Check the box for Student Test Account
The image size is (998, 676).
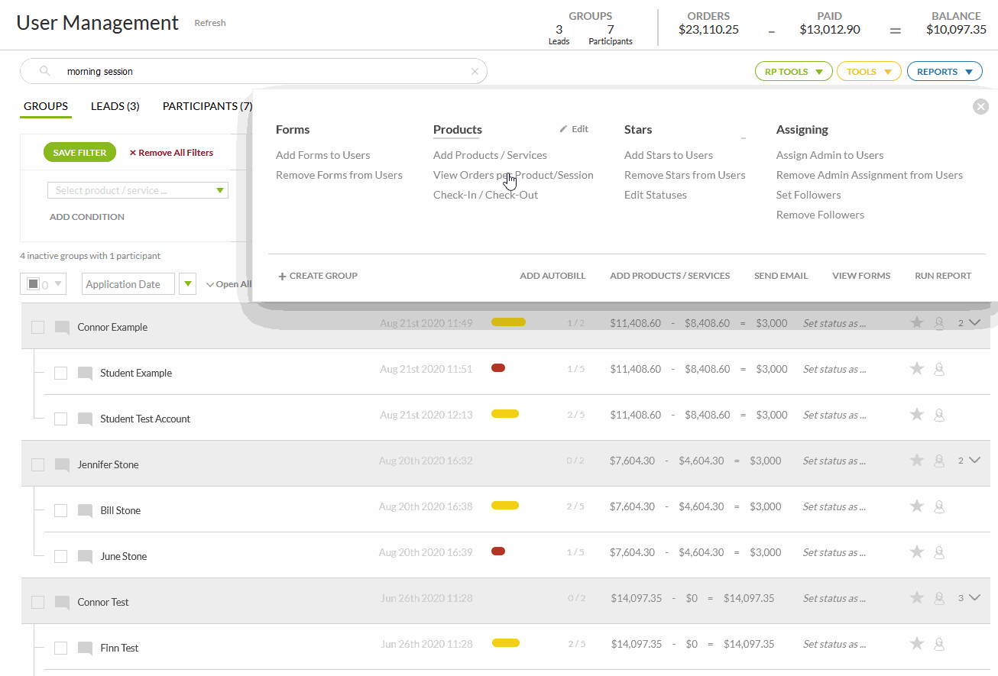coord(61,419)
